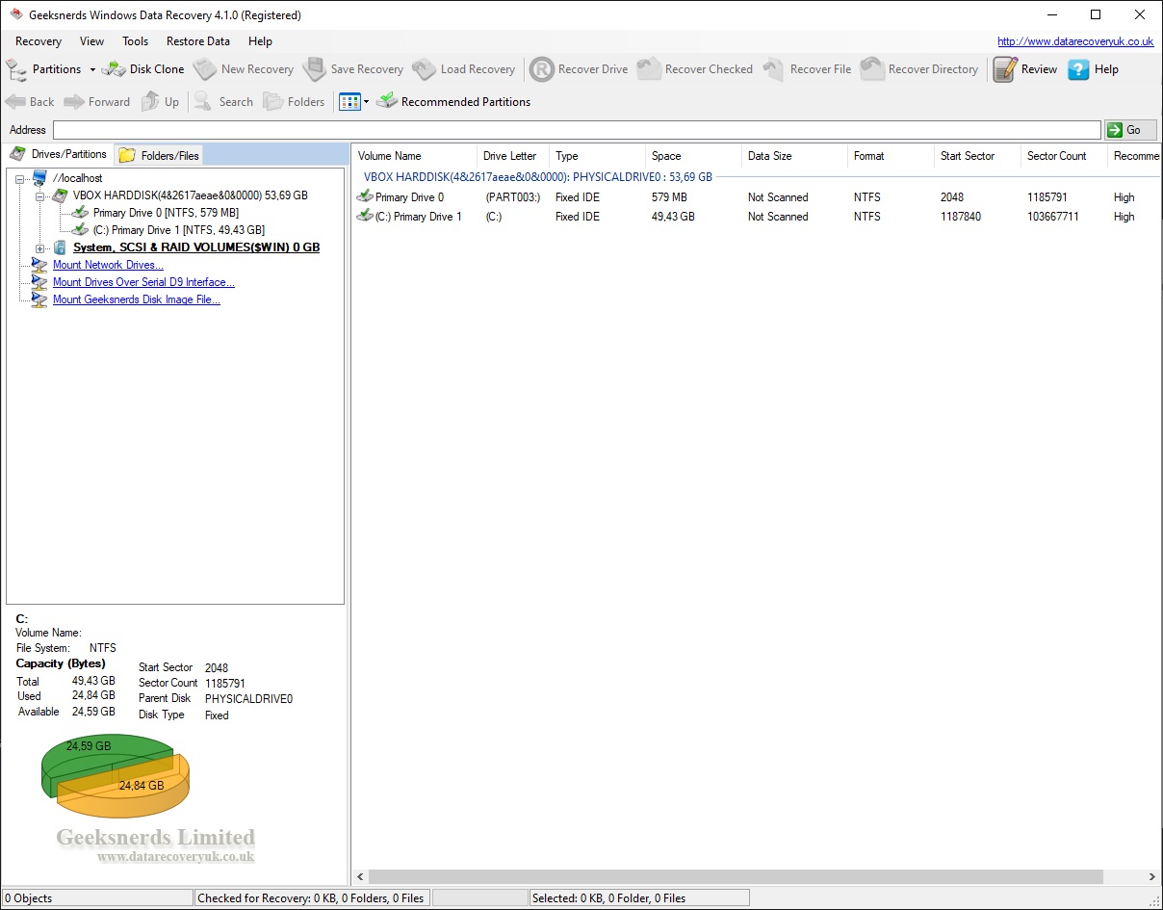Open the Review tool
1163x910 pixels.
[x=1025, y=69]
